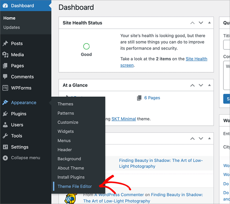Viewport: 230px width, 204px height.
Task: Toggle the At a Glance panel
Action: point(209,85)
